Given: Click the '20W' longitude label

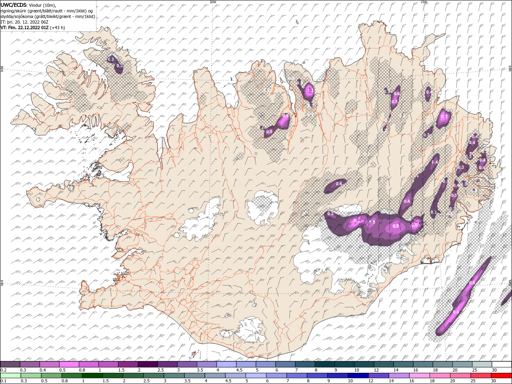Looking at the screenshot, I should click(x=213, y=2).
